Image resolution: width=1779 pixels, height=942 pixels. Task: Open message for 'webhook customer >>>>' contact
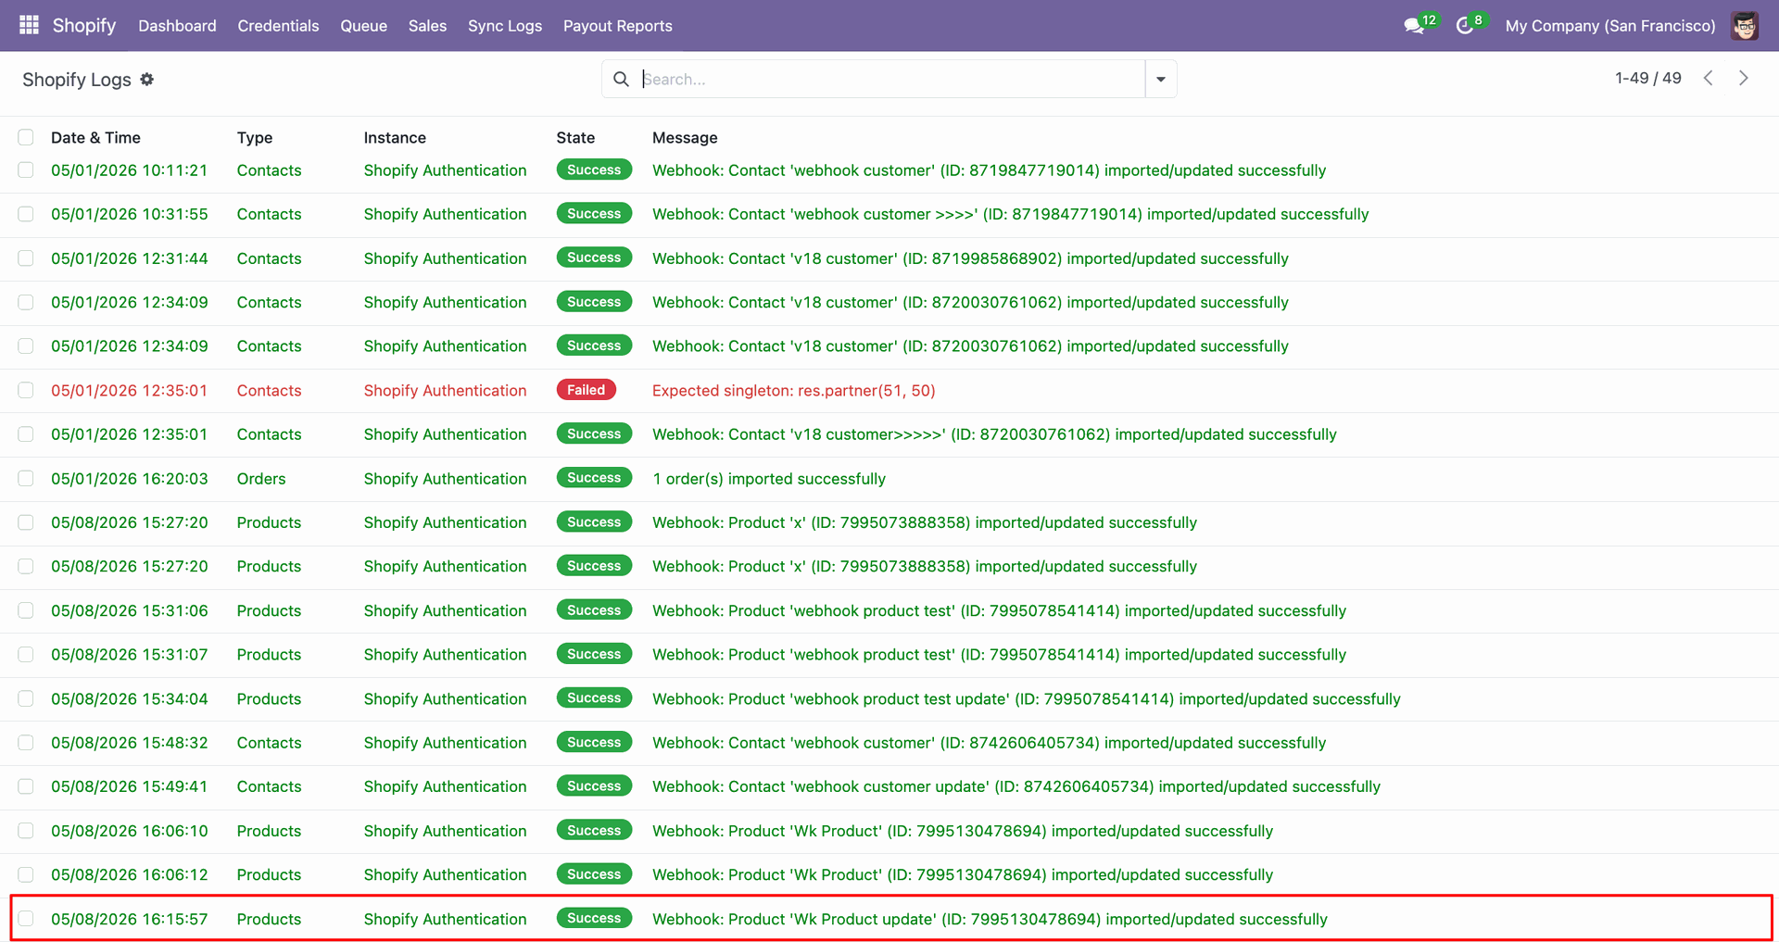point(1011,214)
